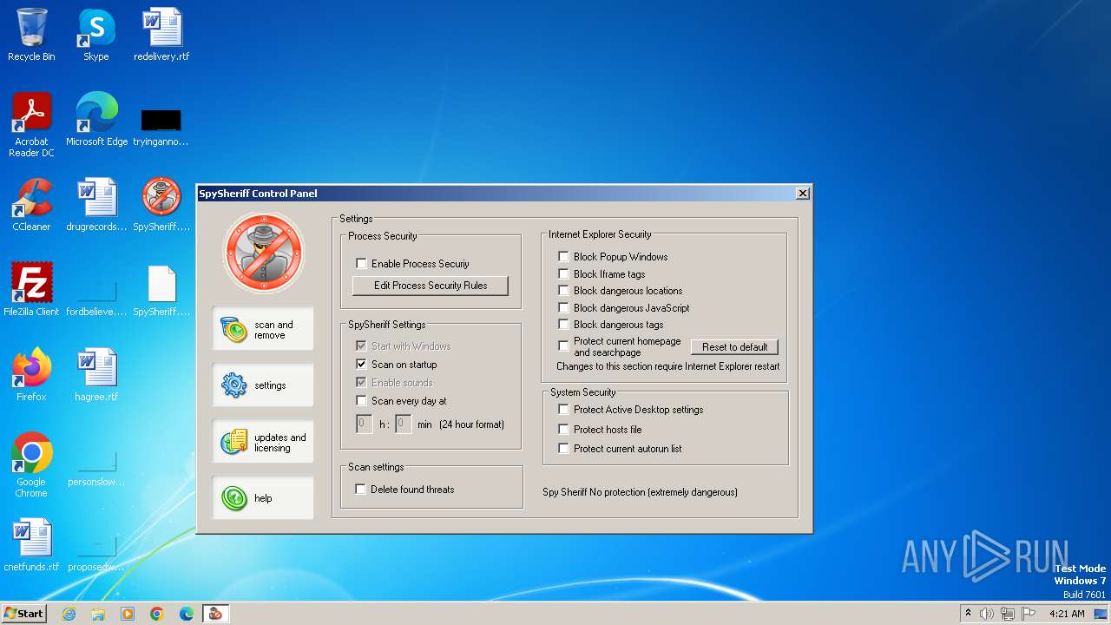
Task: Open Internet Explorer from the taskbar
Action: pos(69,614)
